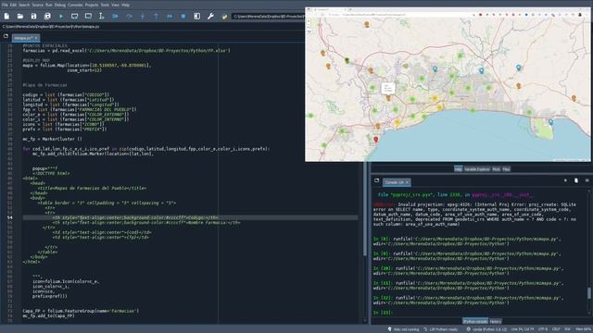This screenshot has height=333, width=593.
Task: Open the View menu
Action: (x=115, y=5)
